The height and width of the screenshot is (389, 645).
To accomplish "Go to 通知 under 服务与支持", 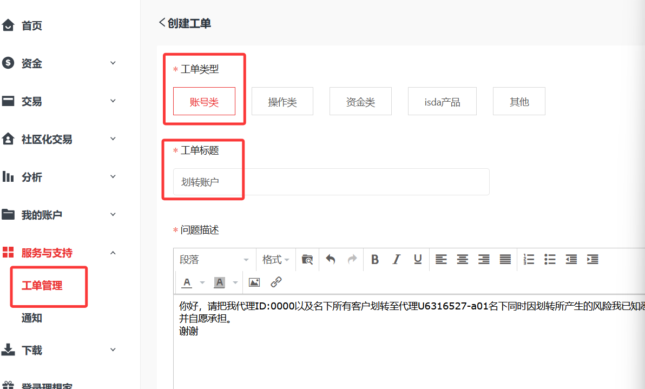I will tap(32, 318).
